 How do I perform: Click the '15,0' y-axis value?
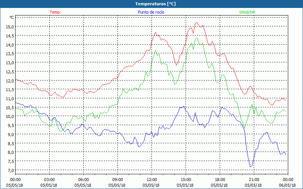[10, 27]
